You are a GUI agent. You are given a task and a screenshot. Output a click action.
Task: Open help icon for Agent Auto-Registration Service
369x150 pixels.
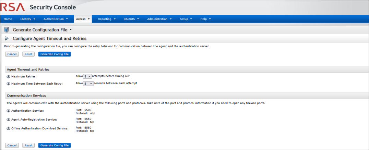tap(9, 120)
